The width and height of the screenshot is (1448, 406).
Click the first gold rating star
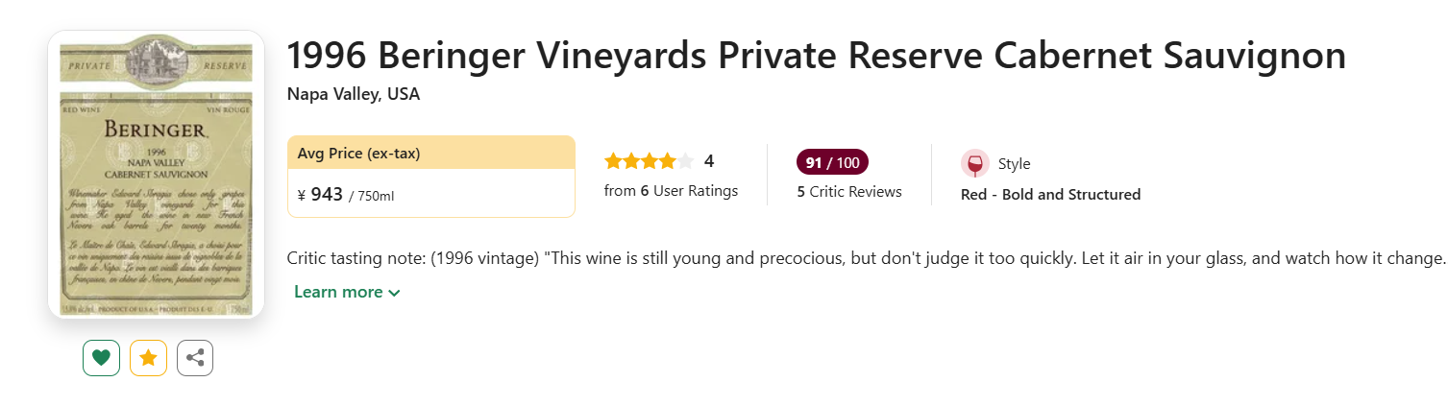click(613, 161)
